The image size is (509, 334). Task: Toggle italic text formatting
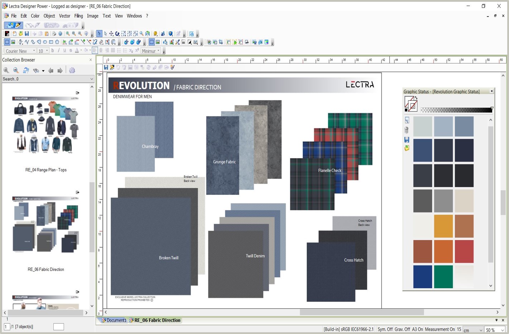click(58, 51)
